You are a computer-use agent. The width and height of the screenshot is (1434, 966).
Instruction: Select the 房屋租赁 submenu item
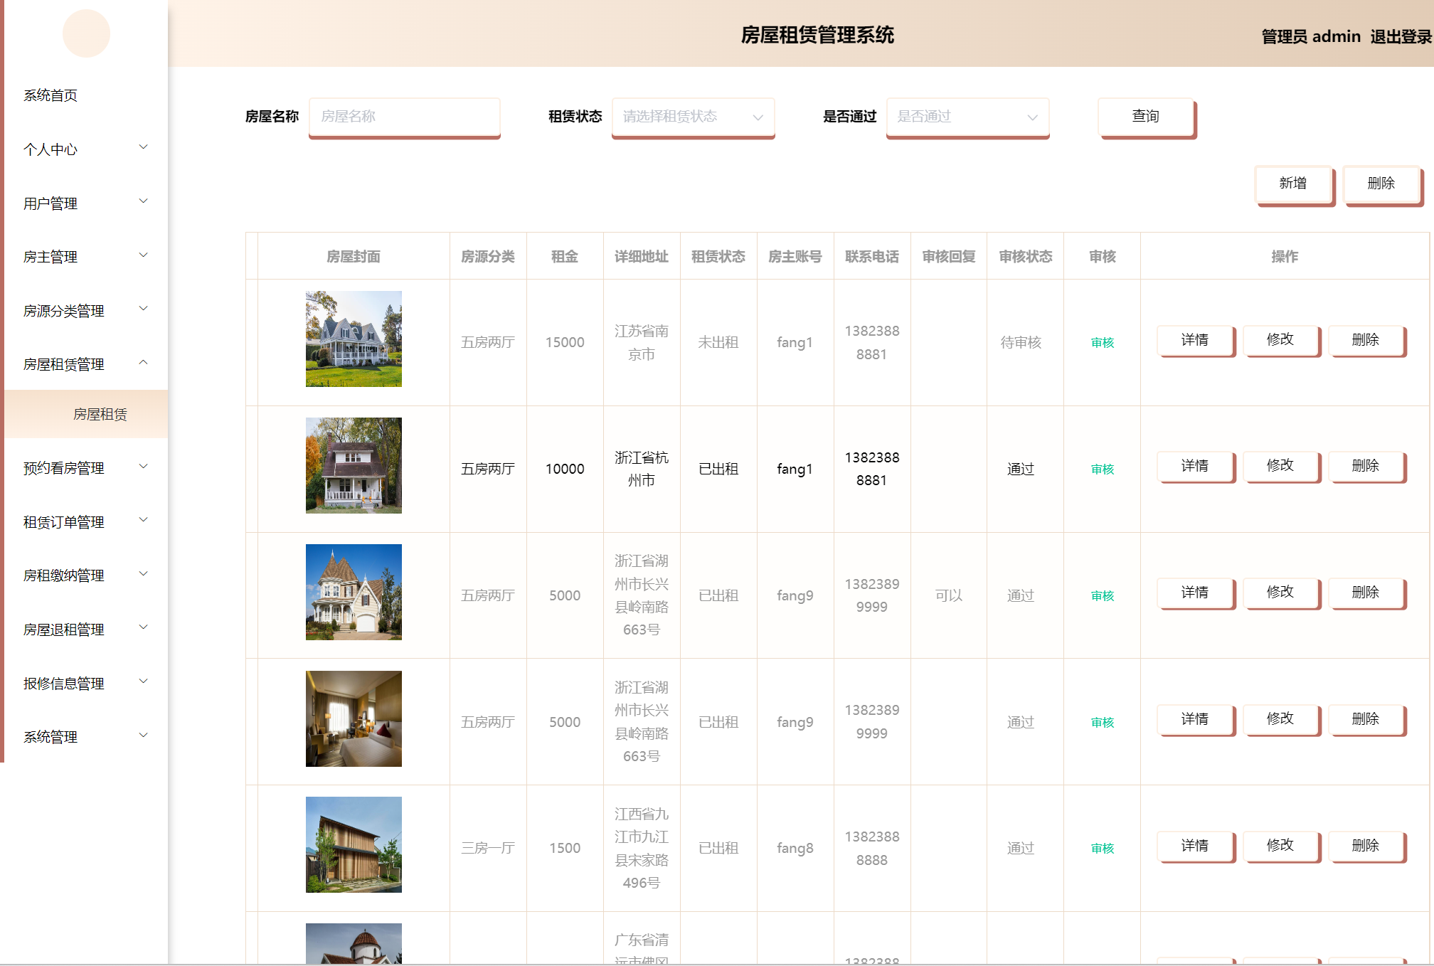[x=100, y=414]
